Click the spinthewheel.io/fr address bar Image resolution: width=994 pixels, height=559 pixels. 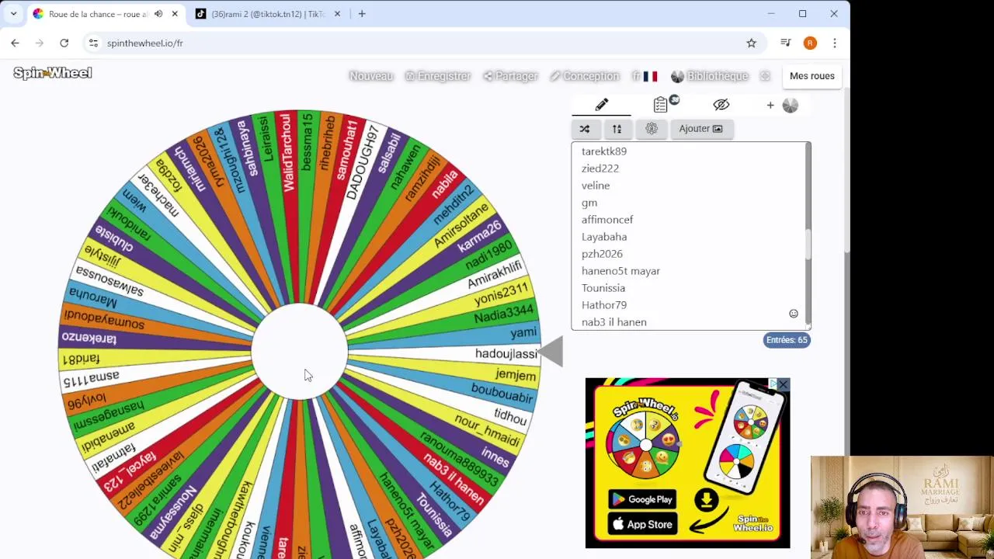[423, 43]
